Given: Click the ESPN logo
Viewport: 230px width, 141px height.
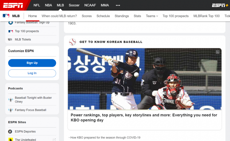Looking at the screenshot, I should [x=13, y=5].
